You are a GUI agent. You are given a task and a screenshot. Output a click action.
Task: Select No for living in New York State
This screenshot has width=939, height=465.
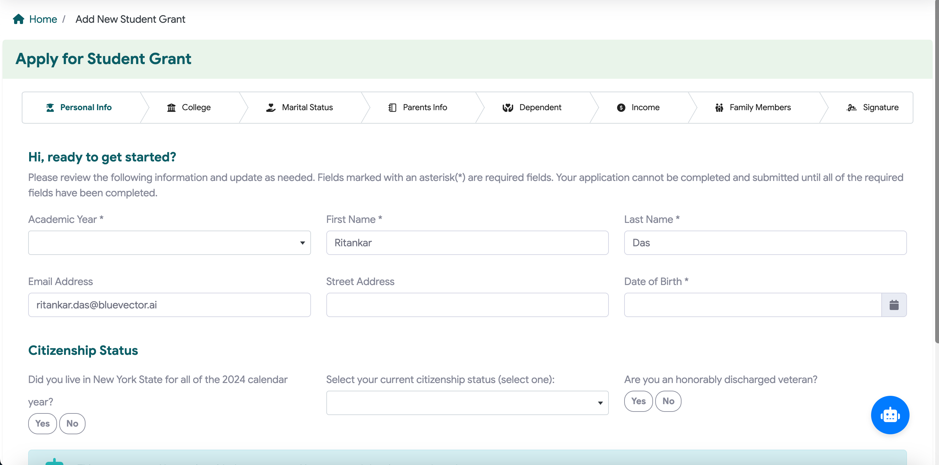[x=72, y=423]
